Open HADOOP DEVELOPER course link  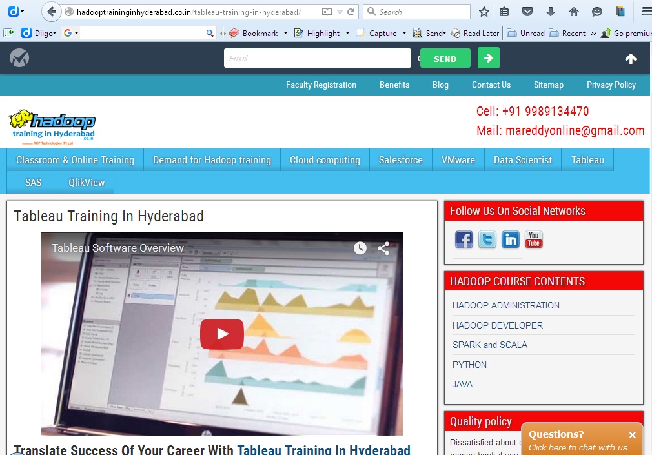tap(498, 326)
